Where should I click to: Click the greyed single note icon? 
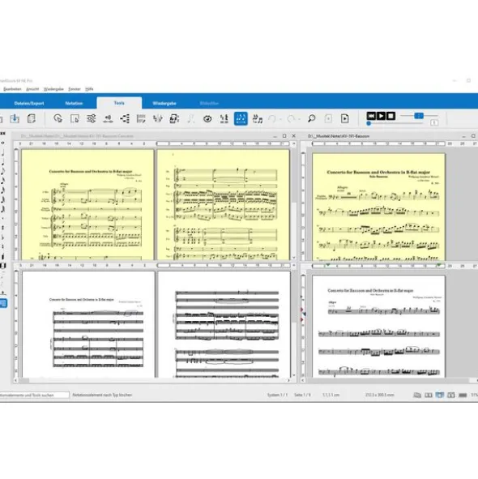[x=191, y=118]
